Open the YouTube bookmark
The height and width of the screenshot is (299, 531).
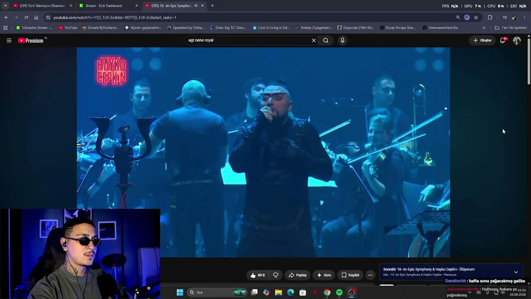pyautogui.click(x=68, y=28)
